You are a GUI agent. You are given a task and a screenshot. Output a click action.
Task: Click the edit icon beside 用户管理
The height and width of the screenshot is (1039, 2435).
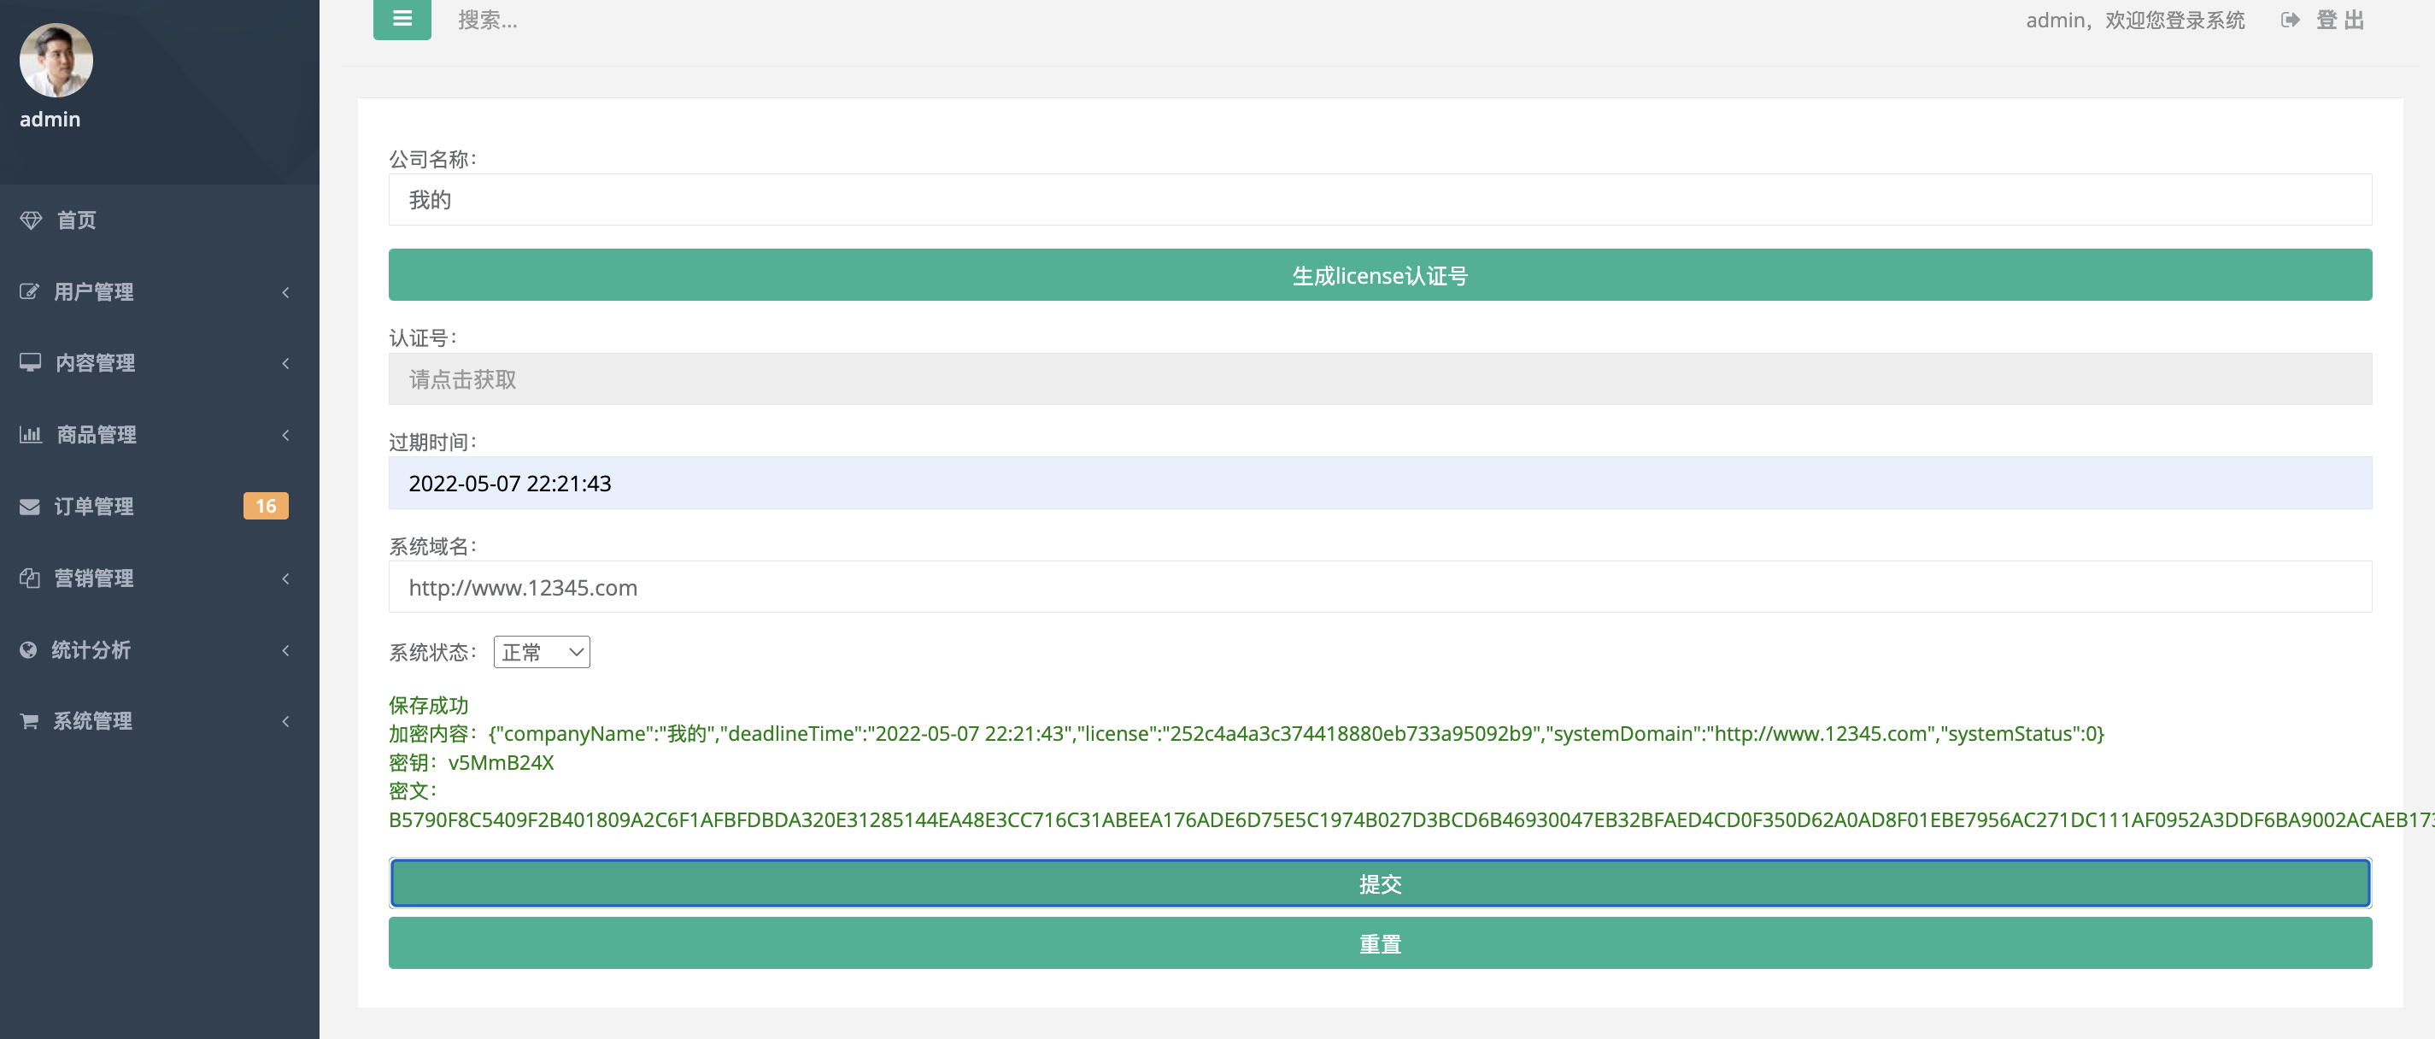29,291
